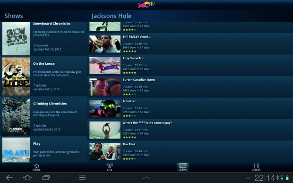Switch to the Live broadcast tab

(110, 167)
